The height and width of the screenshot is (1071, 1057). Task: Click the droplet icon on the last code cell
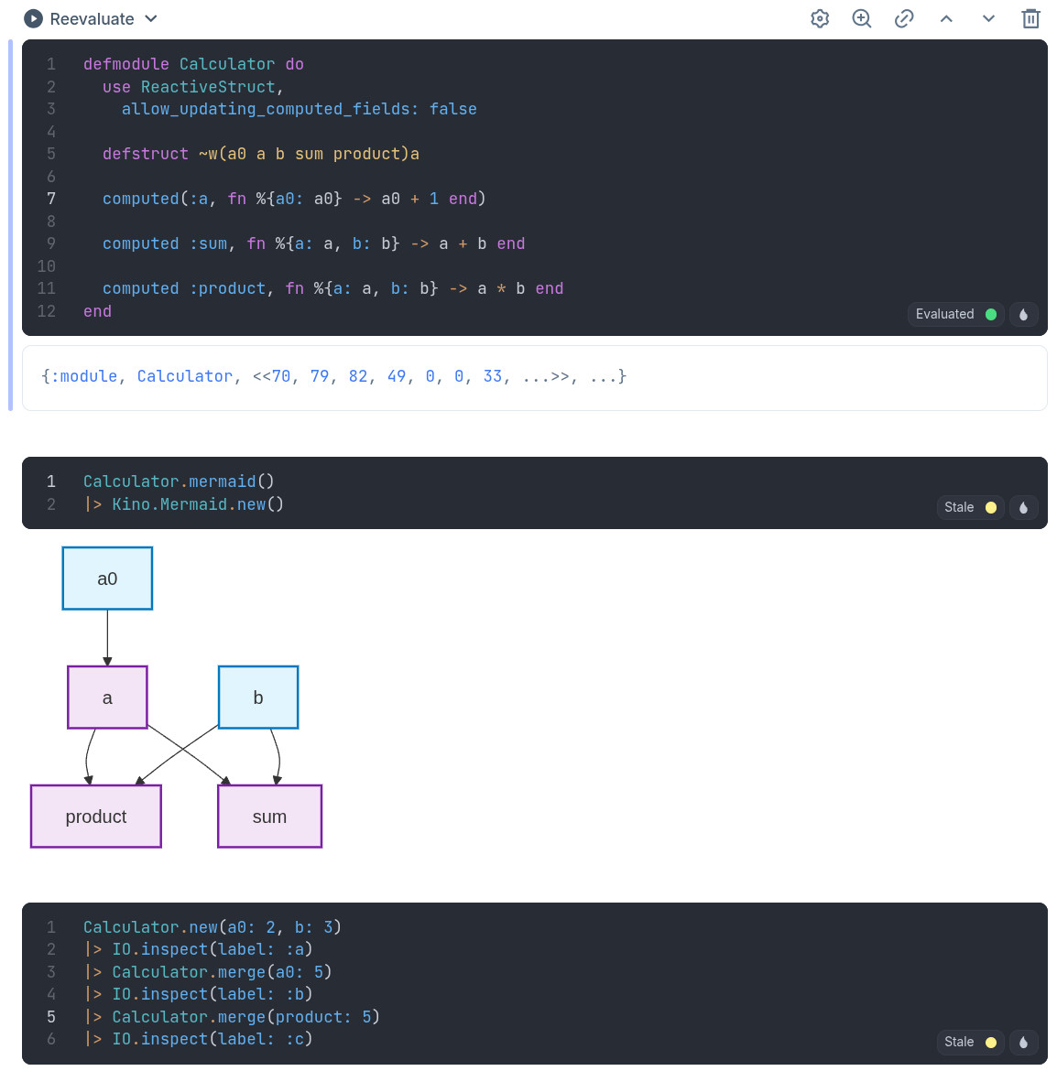1023,1043
